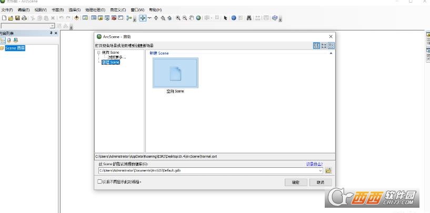Select the Zoom In magnifier tool
This screenshot has width=430, height=213.
(178, 18)
